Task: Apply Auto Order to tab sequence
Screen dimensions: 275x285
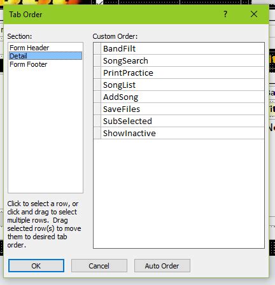Action: click(x=162, y=265)
